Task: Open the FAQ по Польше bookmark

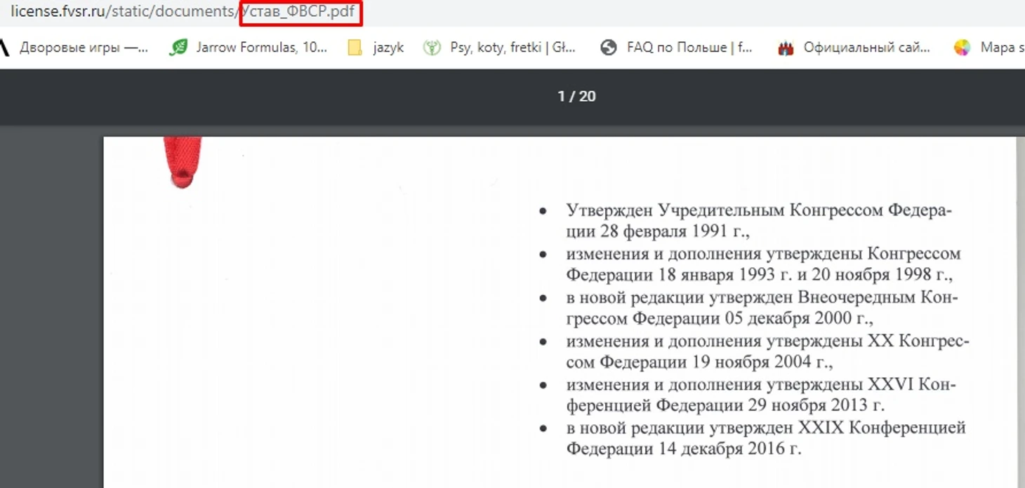Action: (677, 48)
